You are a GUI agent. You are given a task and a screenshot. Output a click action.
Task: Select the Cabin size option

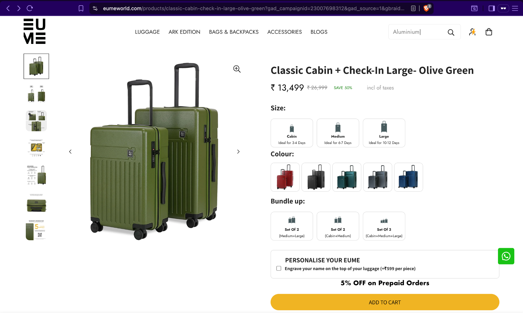292,133
